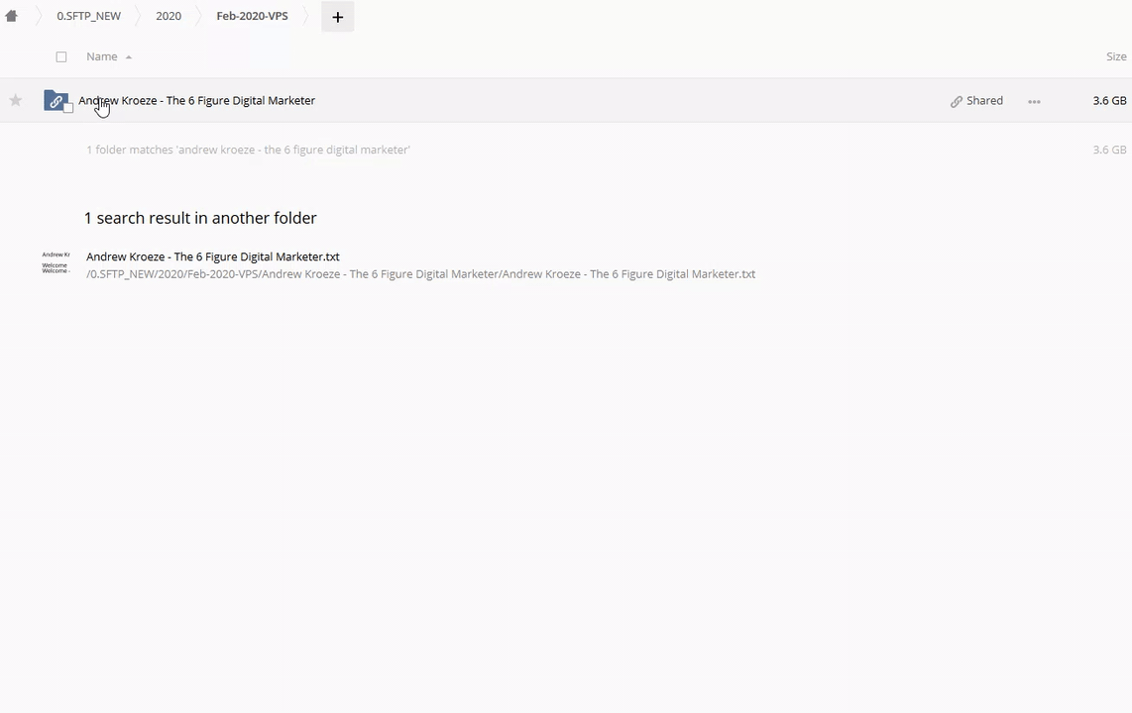Open the new file plus button
The image size is (1132, 713).
click(337, 17)
